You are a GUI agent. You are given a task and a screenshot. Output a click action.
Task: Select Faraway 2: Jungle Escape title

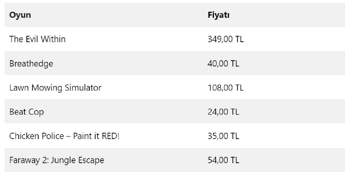(x=57, y=160)
